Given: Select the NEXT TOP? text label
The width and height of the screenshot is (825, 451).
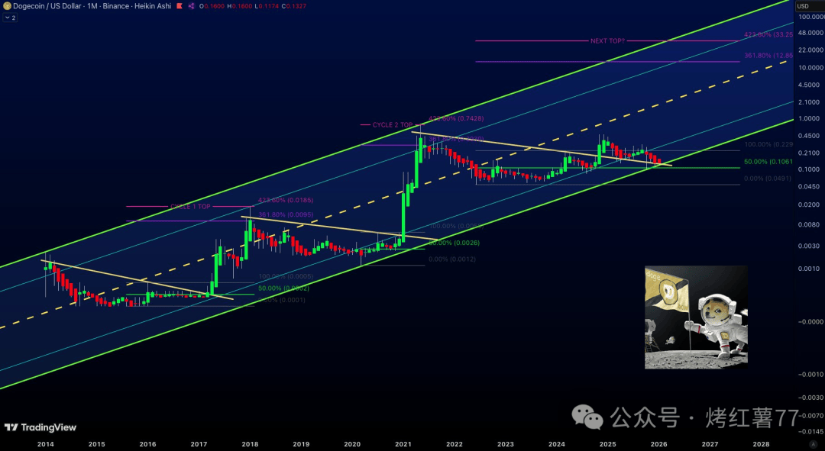Looking at the screenshot, I should 607,40.
